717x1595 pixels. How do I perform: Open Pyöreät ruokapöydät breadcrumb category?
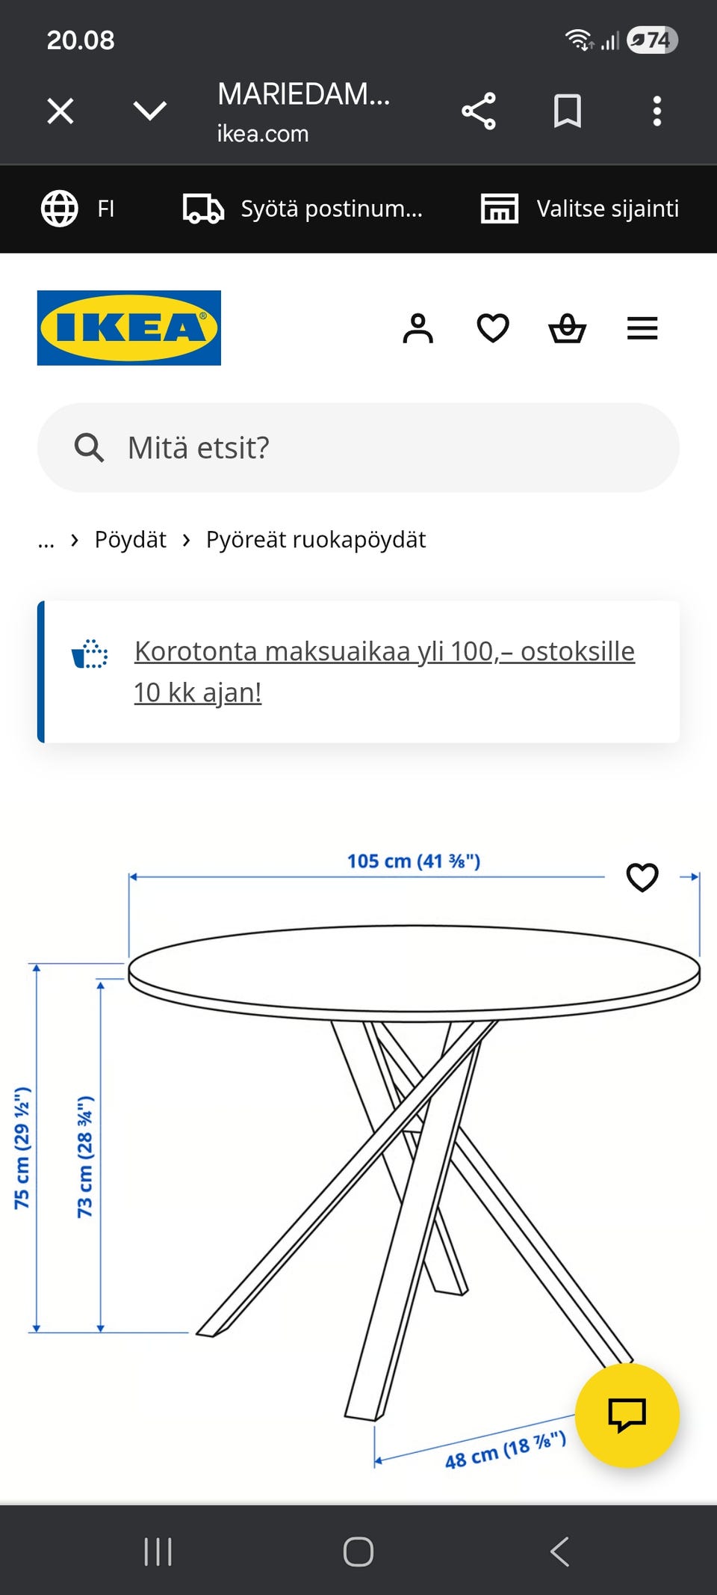pyautogui.click(x=314, y=539)
